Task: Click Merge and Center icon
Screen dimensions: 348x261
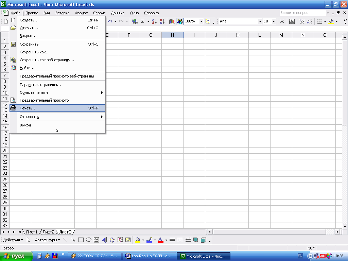Action: pyautogui.click(x=292, y=21)
